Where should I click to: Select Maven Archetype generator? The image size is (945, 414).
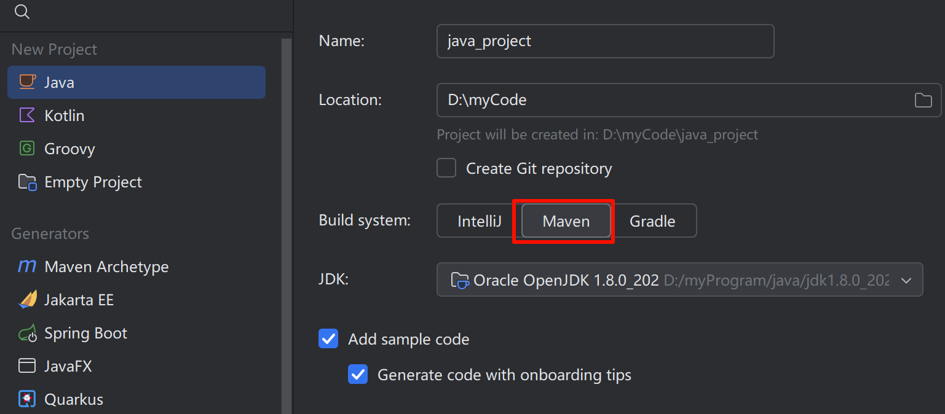coord(136,267)
